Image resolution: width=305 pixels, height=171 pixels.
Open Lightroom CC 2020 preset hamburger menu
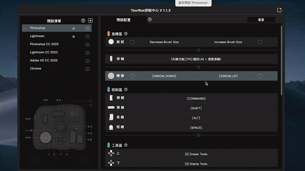pyautogui.click(x=88, y=53)
